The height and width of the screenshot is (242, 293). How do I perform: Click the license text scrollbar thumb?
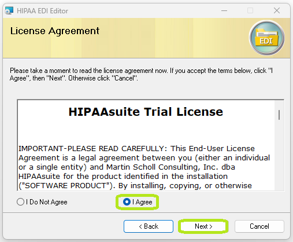[279, 115]
